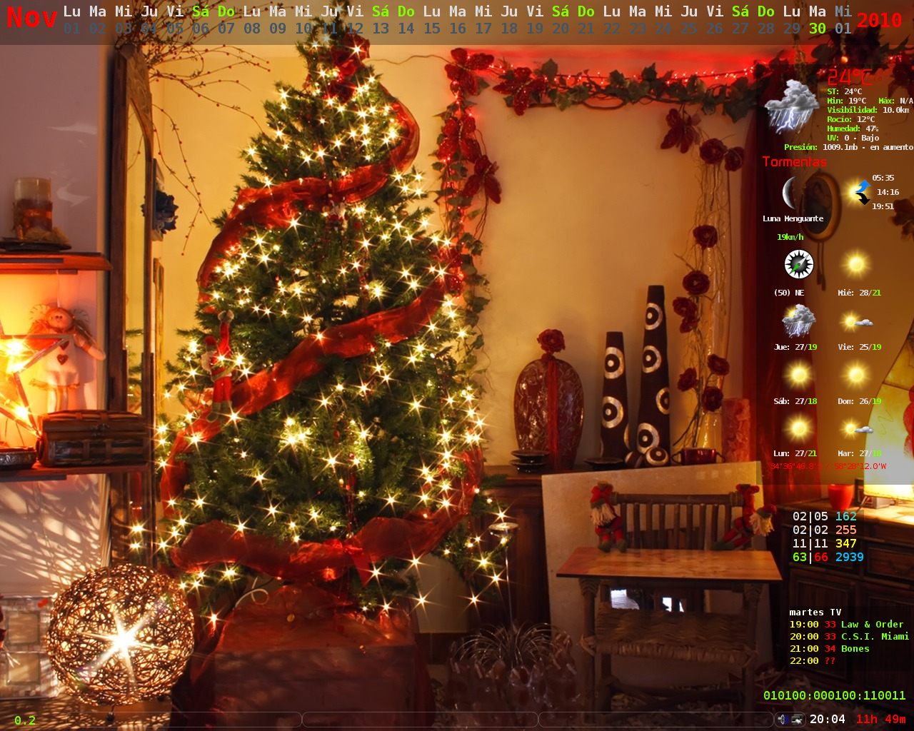Click the 'Sáb: 27/18' forecast text
The image size is (914, 731).
(795, 401)
